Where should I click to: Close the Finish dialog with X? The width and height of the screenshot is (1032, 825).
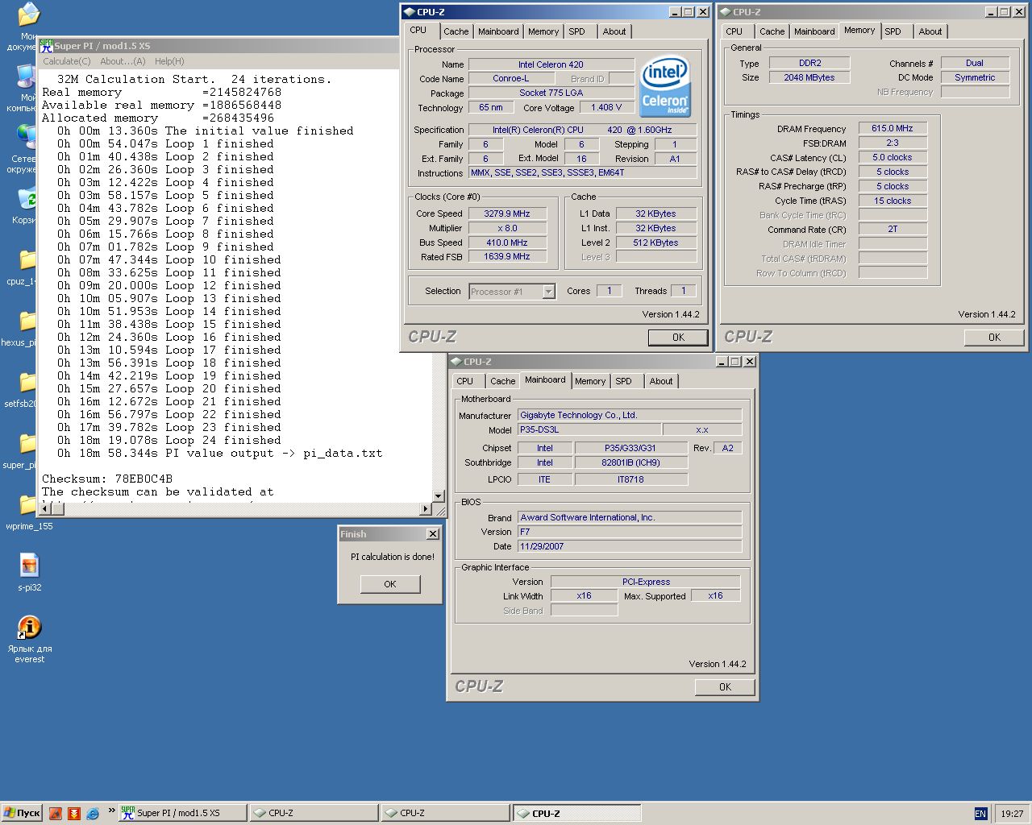point(433,534)
